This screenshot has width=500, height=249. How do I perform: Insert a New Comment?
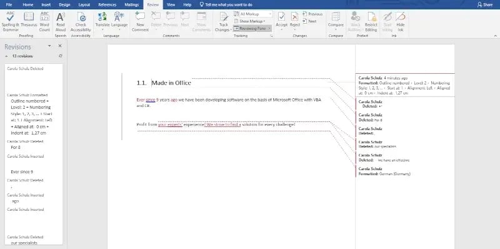(x=140, y=21)
